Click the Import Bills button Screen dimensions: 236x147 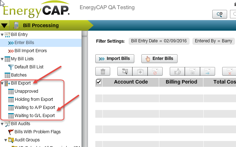pyautogui.click(x=115, y=59)
